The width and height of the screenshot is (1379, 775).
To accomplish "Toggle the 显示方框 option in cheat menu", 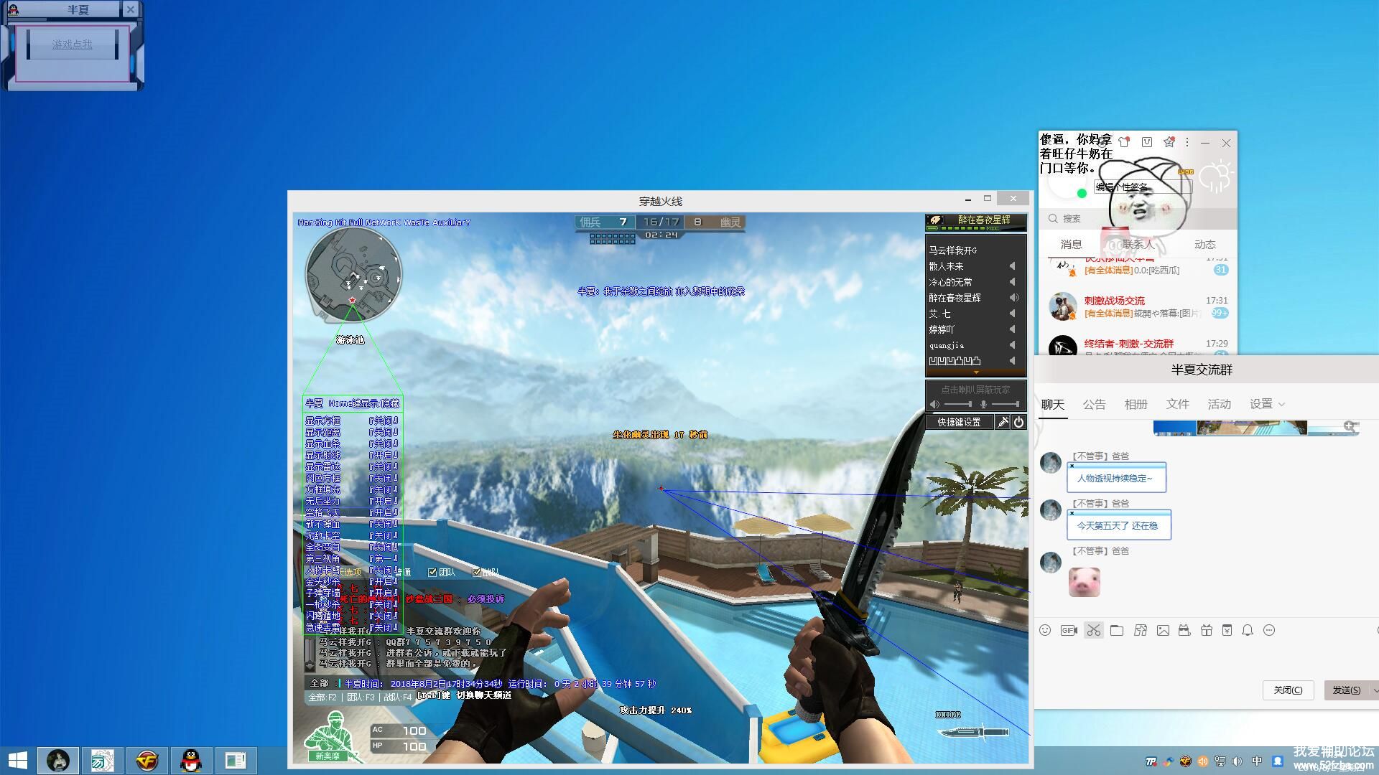I will [x=352, y=421].
